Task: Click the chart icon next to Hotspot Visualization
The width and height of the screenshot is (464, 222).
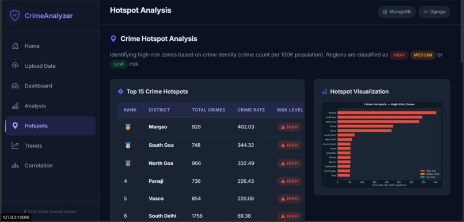Action: (324, 91)
